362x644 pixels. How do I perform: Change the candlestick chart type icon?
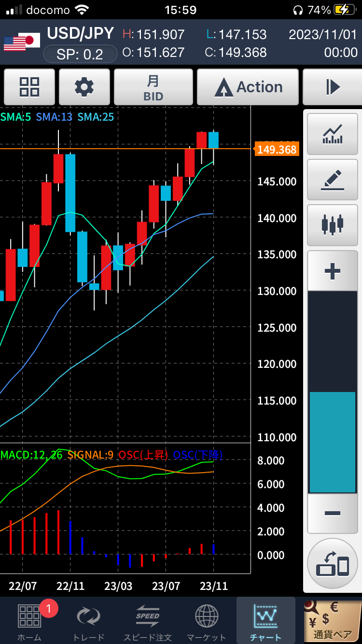click(x=333, y=225)
